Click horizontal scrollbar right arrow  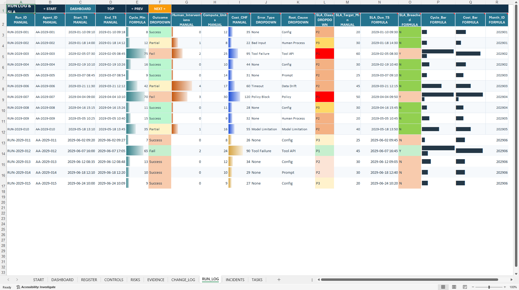tap(511, 280)
